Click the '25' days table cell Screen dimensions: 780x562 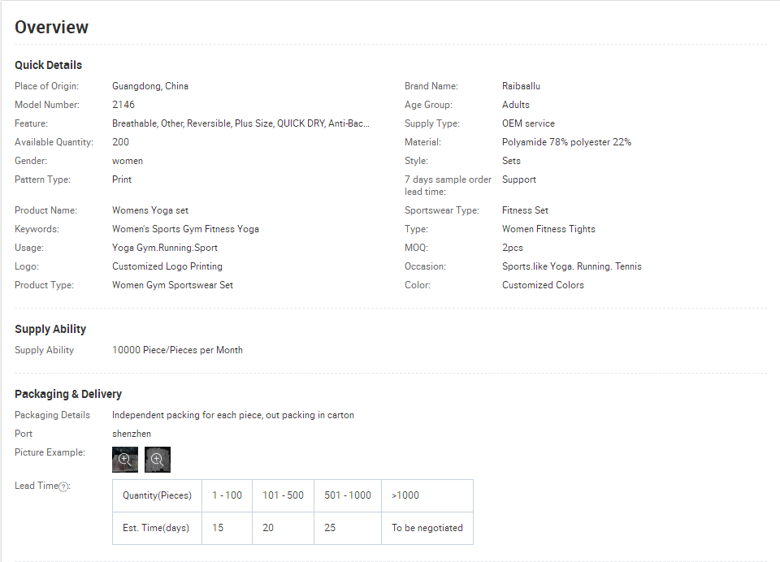click(x=348, y=528)
